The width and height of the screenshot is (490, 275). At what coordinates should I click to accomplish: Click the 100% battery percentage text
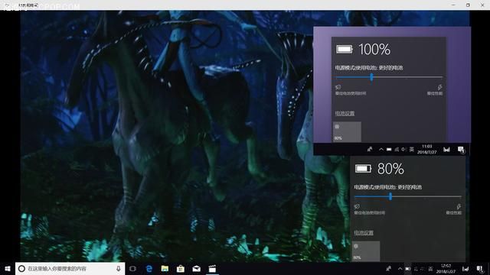[x=374, y=49]
